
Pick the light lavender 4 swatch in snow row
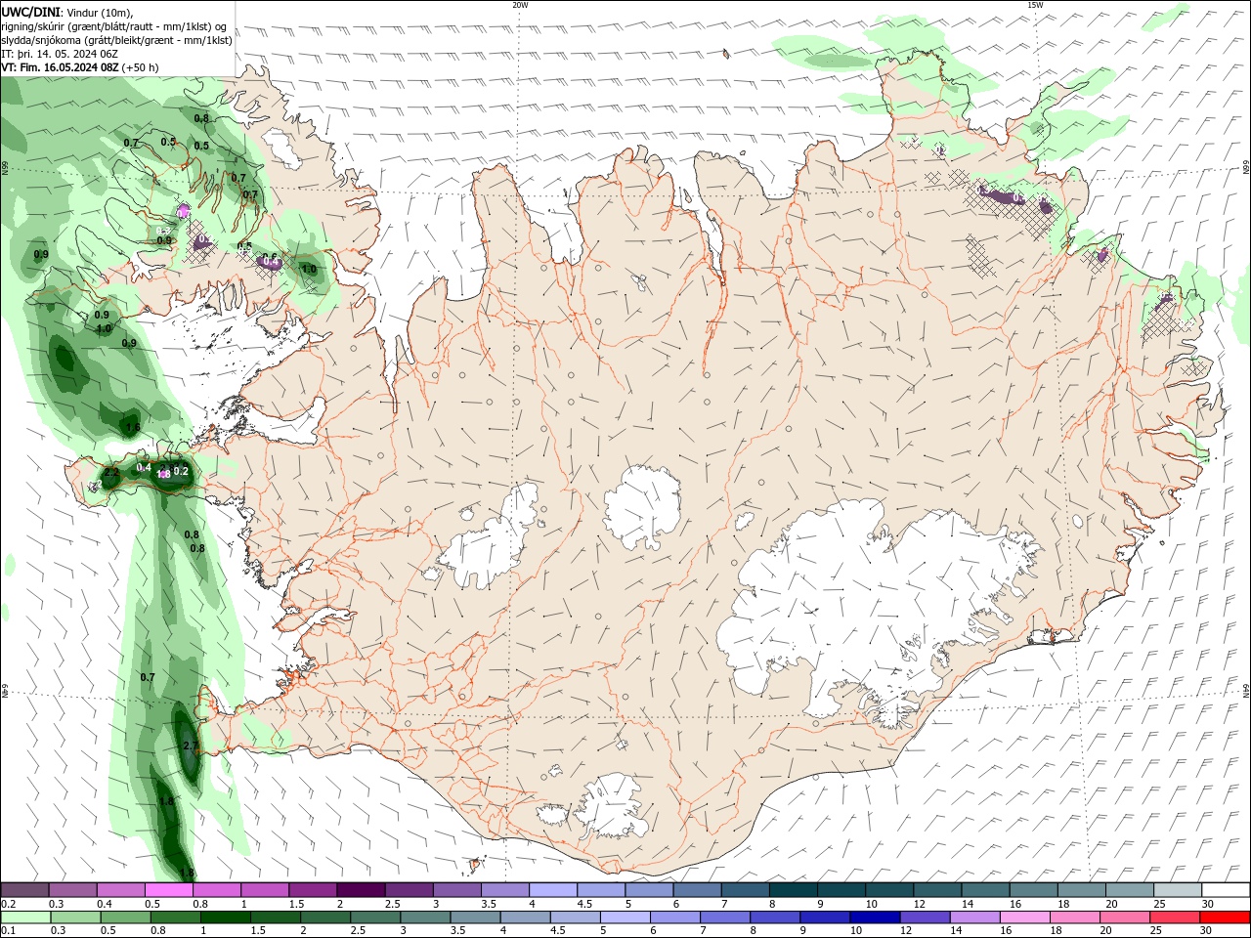(x=552, y=890)
